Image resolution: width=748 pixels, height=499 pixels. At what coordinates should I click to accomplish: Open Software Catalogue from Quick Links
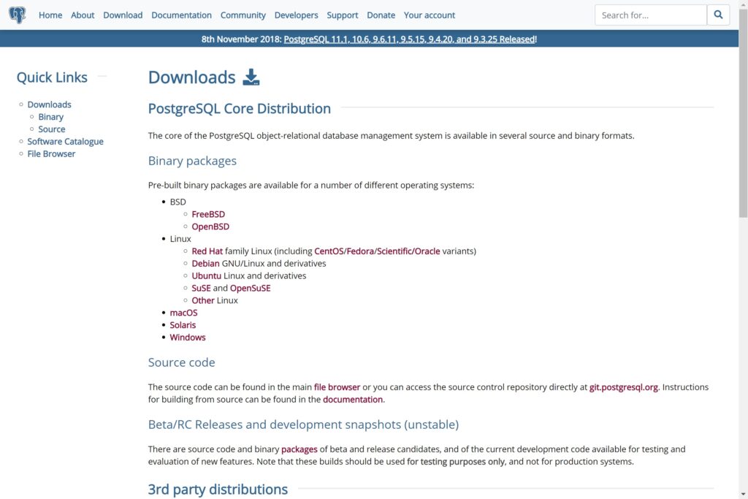(x=65, y=141)
